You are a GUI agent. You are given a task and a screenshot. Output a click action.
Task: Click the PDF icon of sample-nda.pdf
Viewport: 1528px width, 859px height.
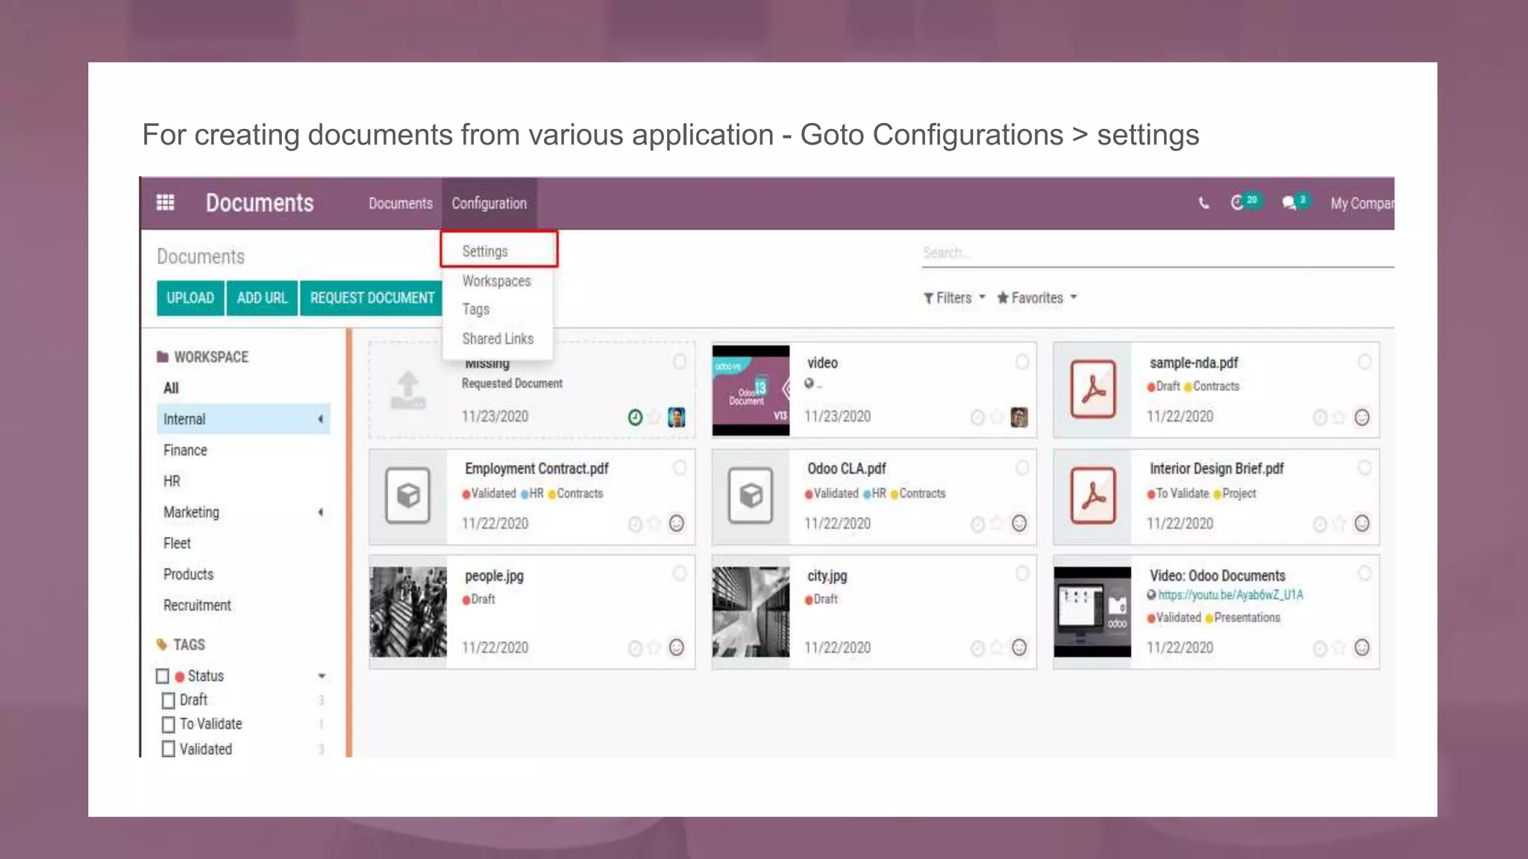1093,389
